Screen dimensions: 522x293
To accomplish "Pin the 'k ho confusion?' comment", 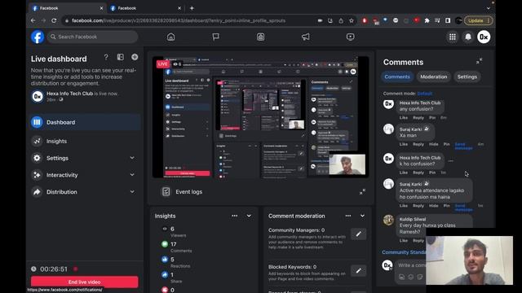I will click(x=432, y=173).
